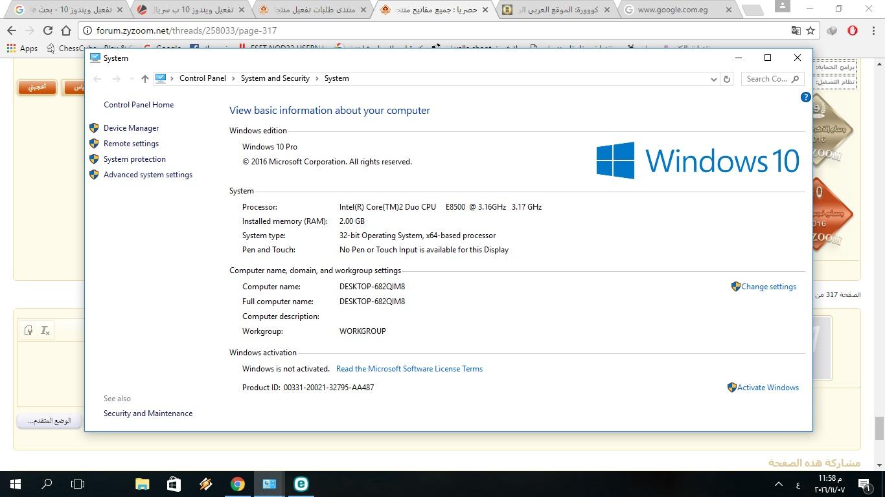Click Change settings for computer name
The height and width of the screenshot is (497, 885).
point(768,287)
